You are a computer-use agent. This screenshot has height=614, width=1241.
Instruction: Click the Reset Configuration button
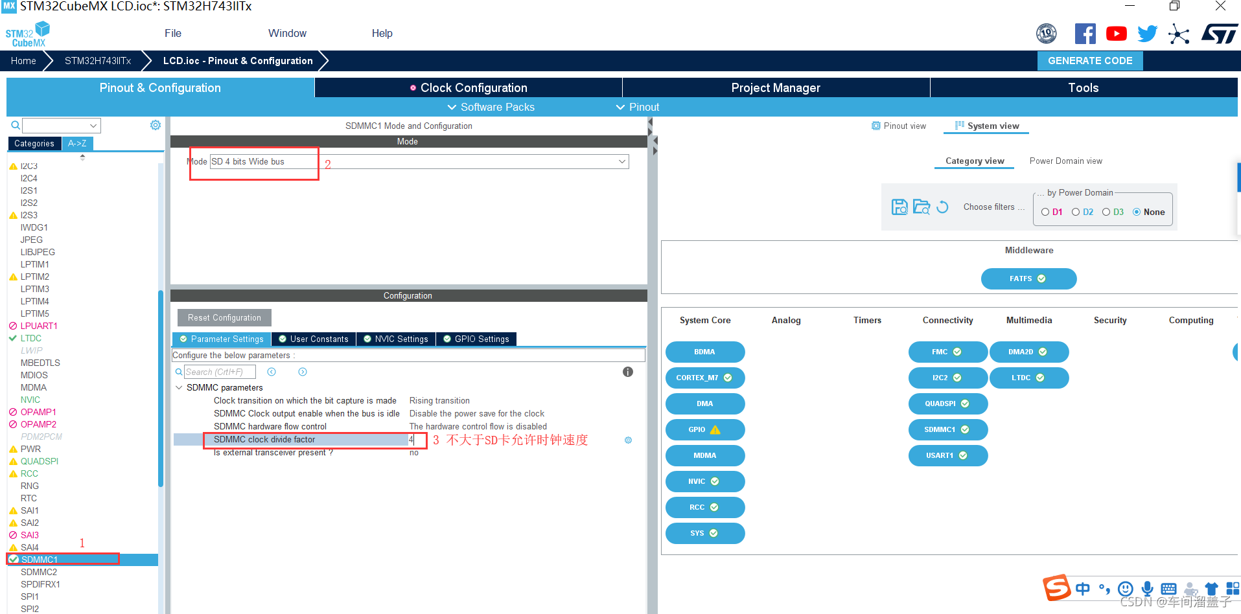click(224, 317)
